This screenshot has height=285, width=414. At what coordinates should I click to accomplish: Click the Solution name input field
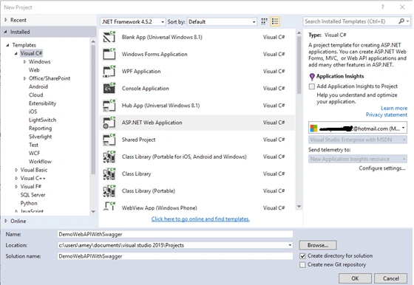click(x=175, y=256)
